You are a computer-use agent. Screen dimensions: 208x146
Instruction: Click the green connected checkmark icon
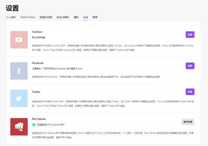[34, 124]
